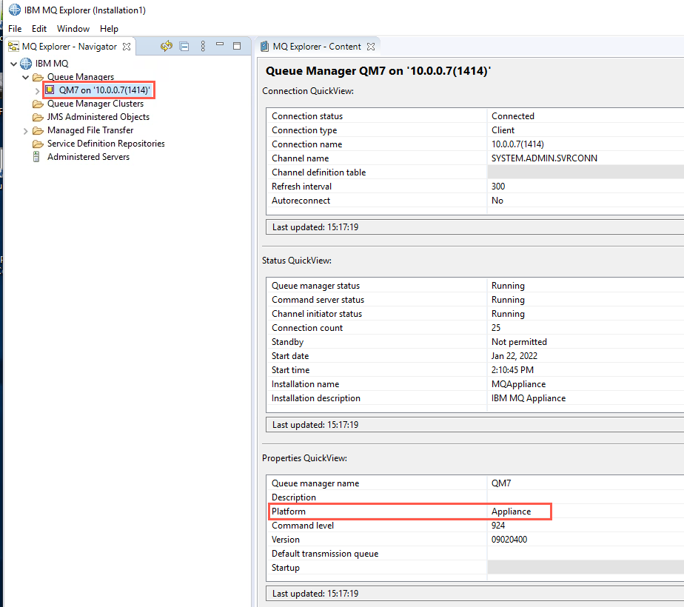Click the JMS Administered Objects folder icon
This screenshot has width=684, height=607.
point(38,117)
